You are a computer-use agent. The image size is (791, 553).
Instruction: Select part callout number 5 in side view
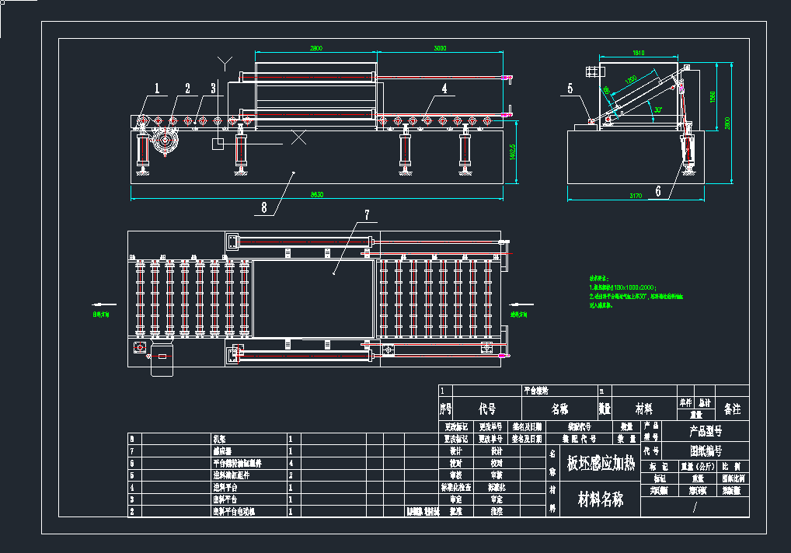pos(570,89)
